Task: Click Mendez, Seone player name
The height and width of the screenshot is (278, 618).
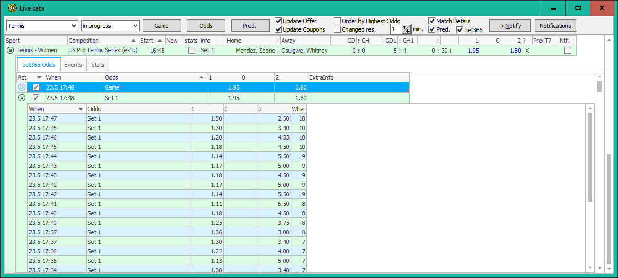Action: [x=255, y=51]
